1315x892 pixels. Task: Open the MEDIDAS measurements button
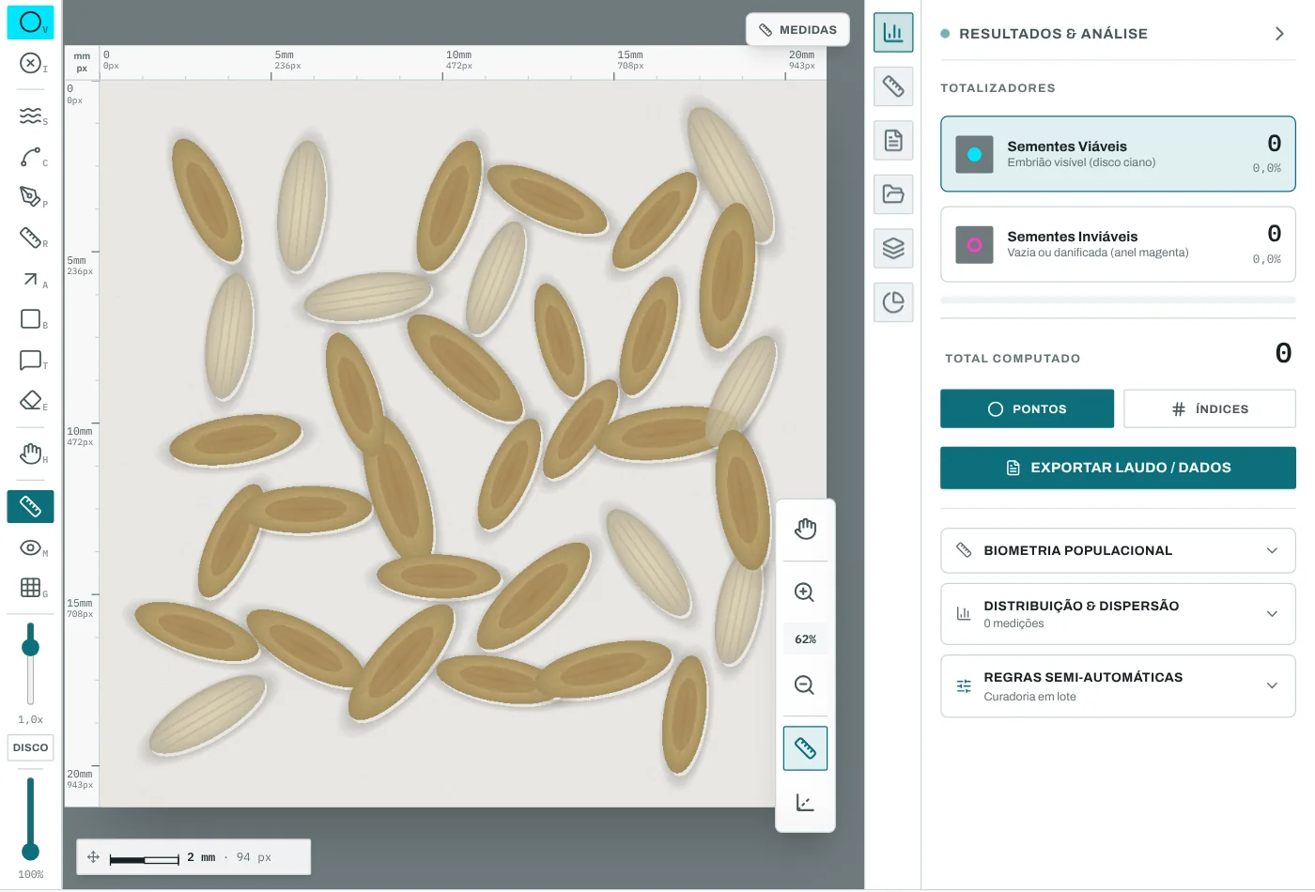(797, 29)
